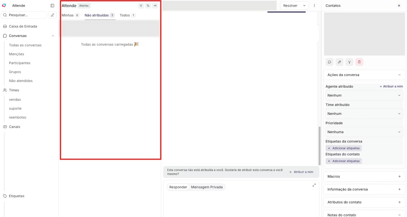
Task: Expand the reply editor with the arrow icon
Action: [x=314, y=185]
